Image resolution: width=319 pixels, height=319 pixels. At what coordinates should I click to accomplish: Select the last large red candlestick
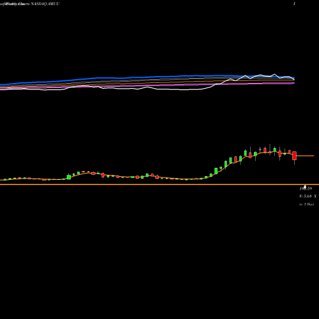294,156
